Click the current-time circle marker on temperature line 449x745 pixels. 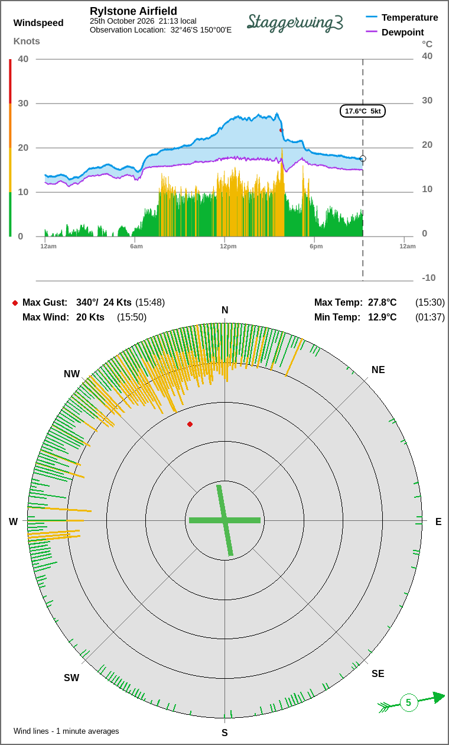(363, 158)
